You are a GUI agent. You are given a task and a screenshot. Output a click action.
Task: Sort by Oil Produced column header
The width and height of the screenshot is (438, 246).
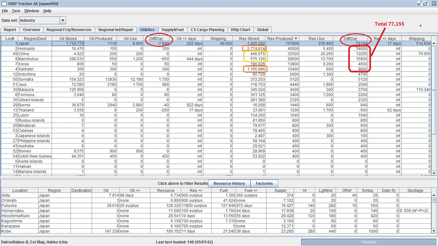point(101,38)
